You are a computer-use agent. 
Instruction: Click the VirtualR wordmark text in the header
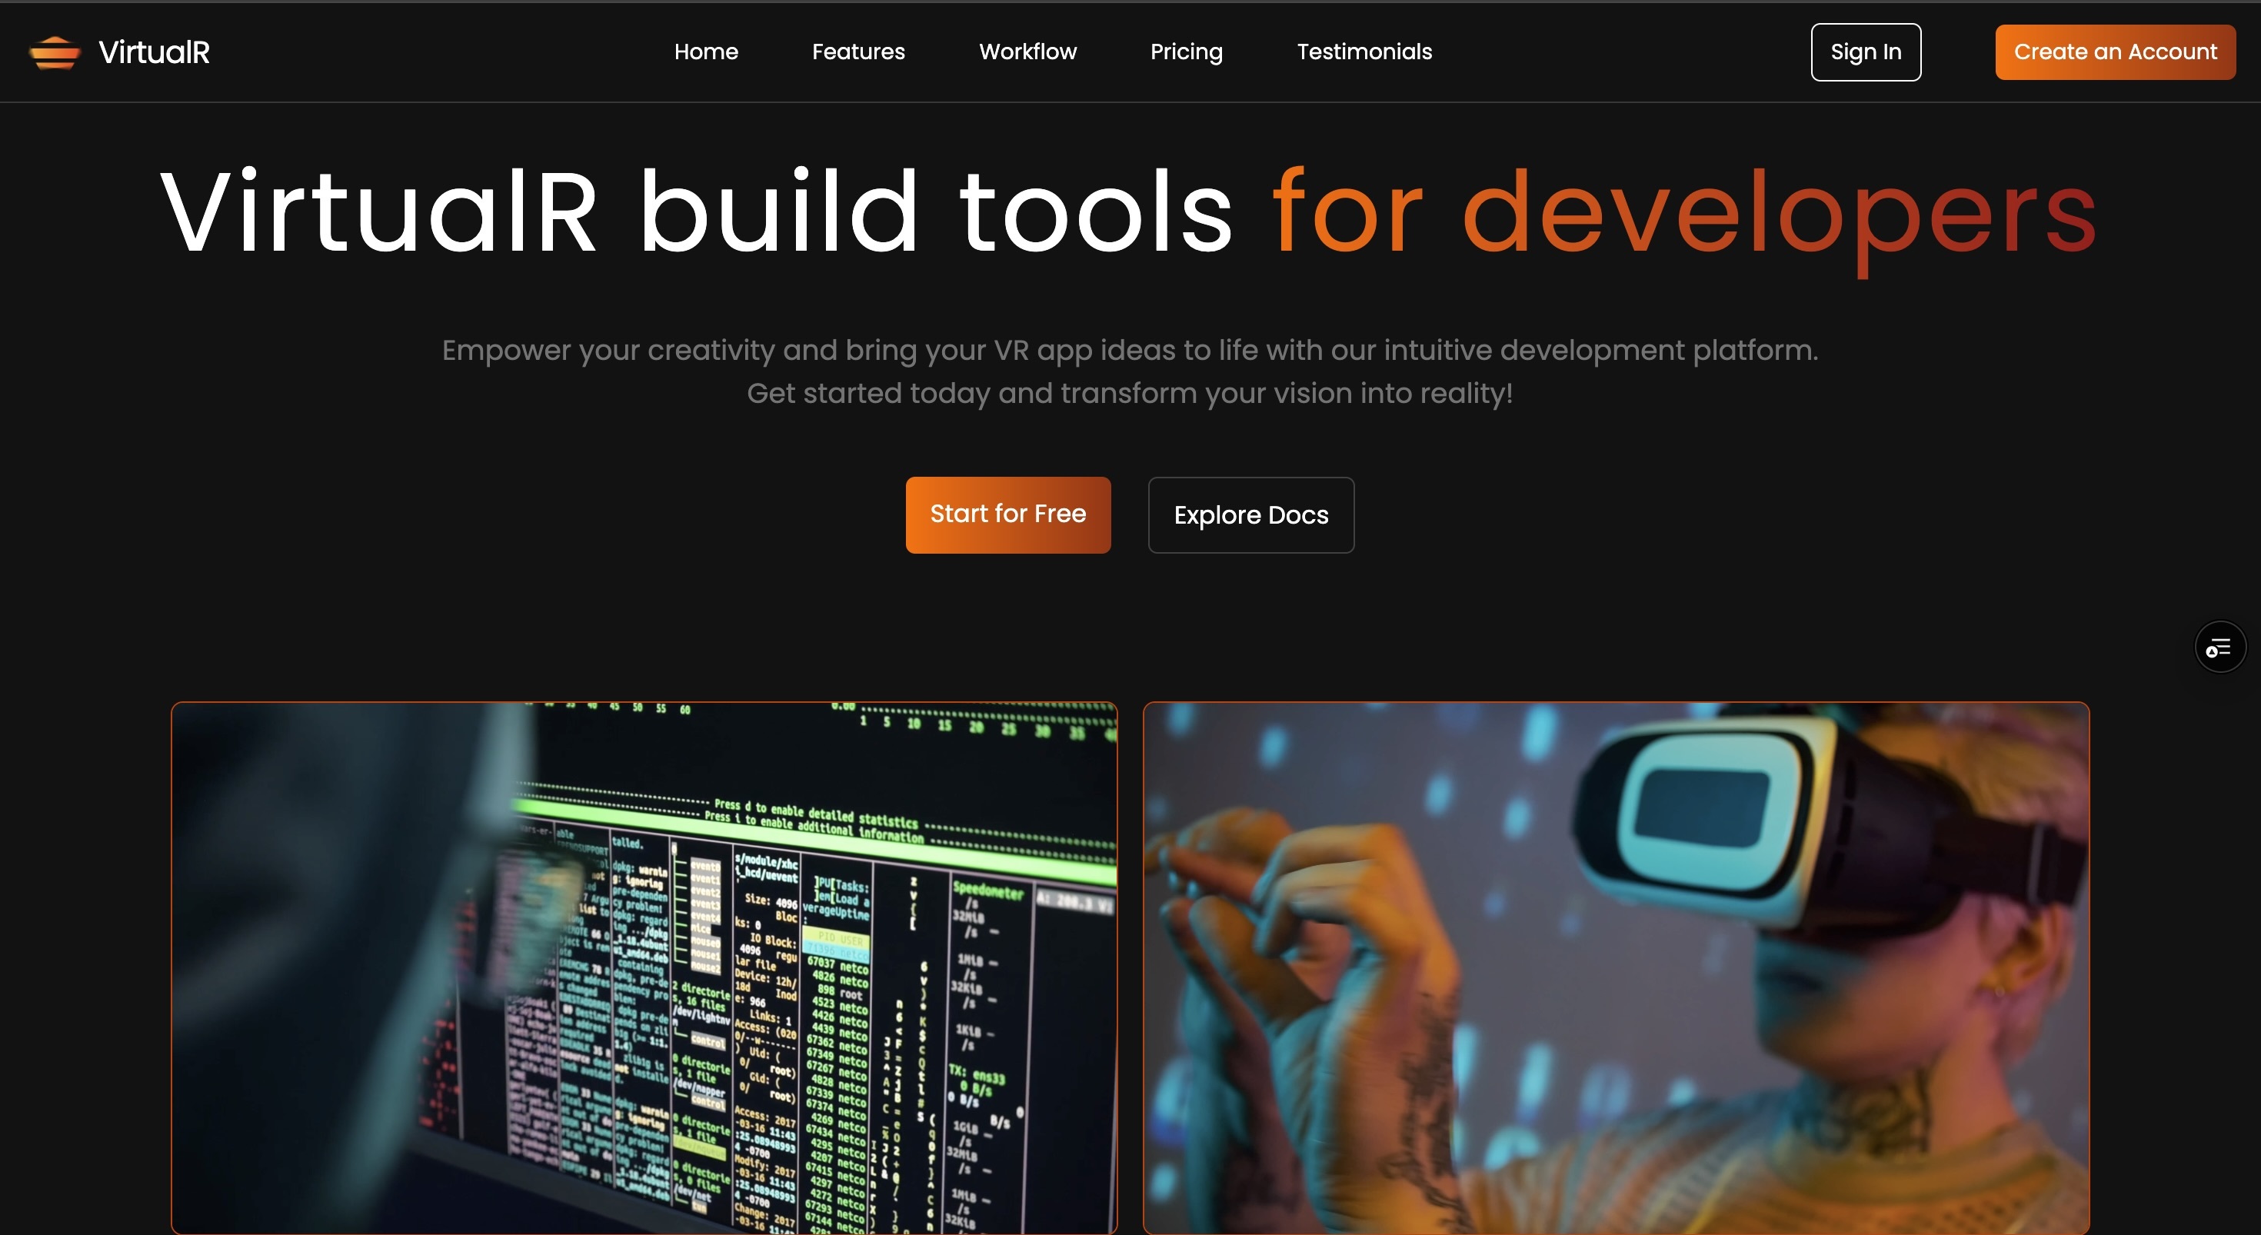[155, 52]
